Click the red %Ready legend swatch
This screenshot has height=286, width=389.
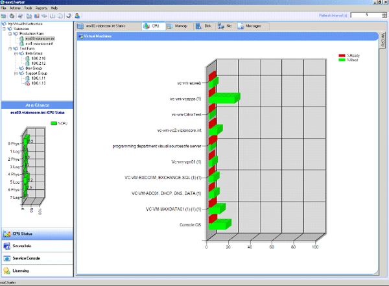click(x=342, y=56)
